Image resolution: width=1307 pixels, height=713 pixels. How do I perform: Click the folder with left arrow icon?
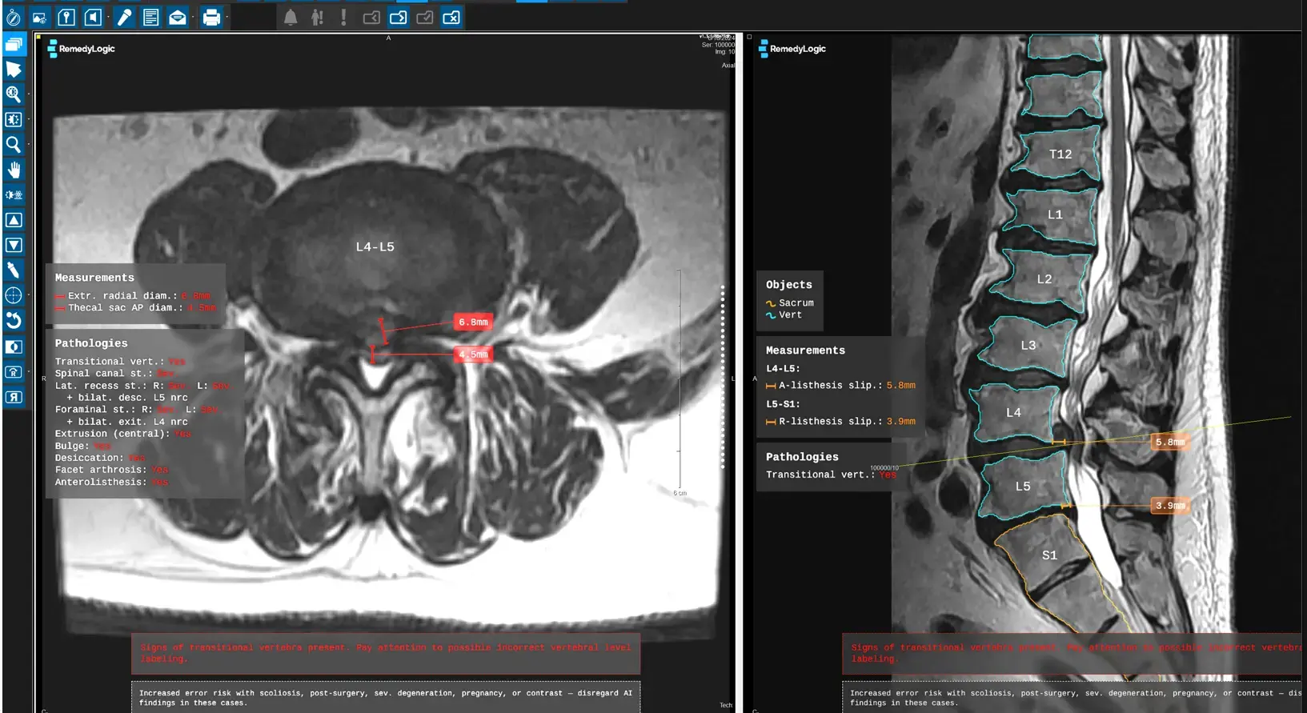[371, 18]
